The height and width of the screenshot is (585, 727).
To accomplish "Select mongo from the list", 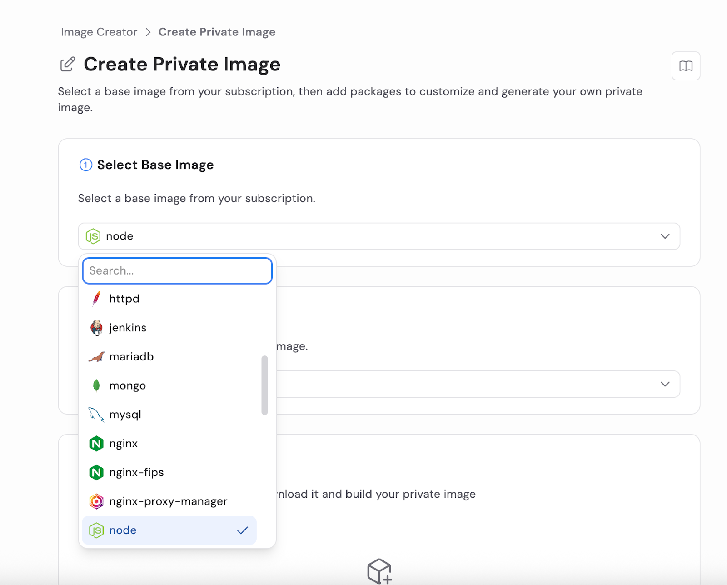I will point(169,385).
